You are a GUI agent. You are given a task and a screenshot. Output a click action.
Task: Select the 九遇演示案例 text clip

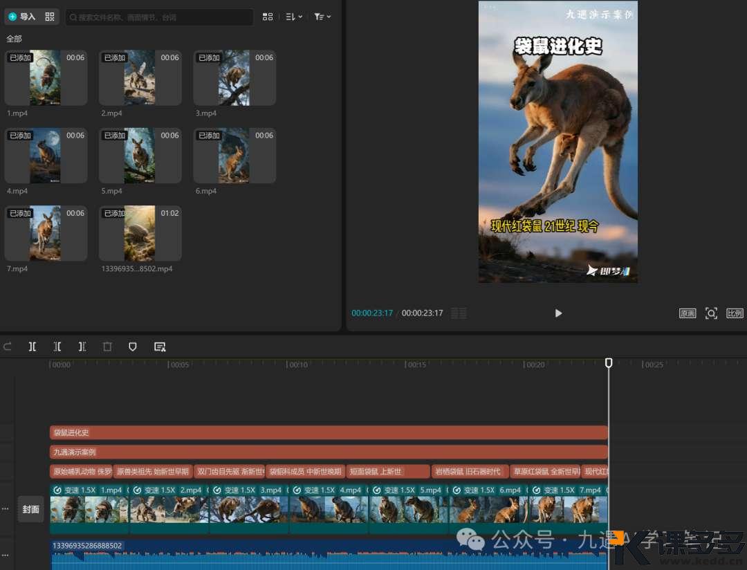click(329, 452)
